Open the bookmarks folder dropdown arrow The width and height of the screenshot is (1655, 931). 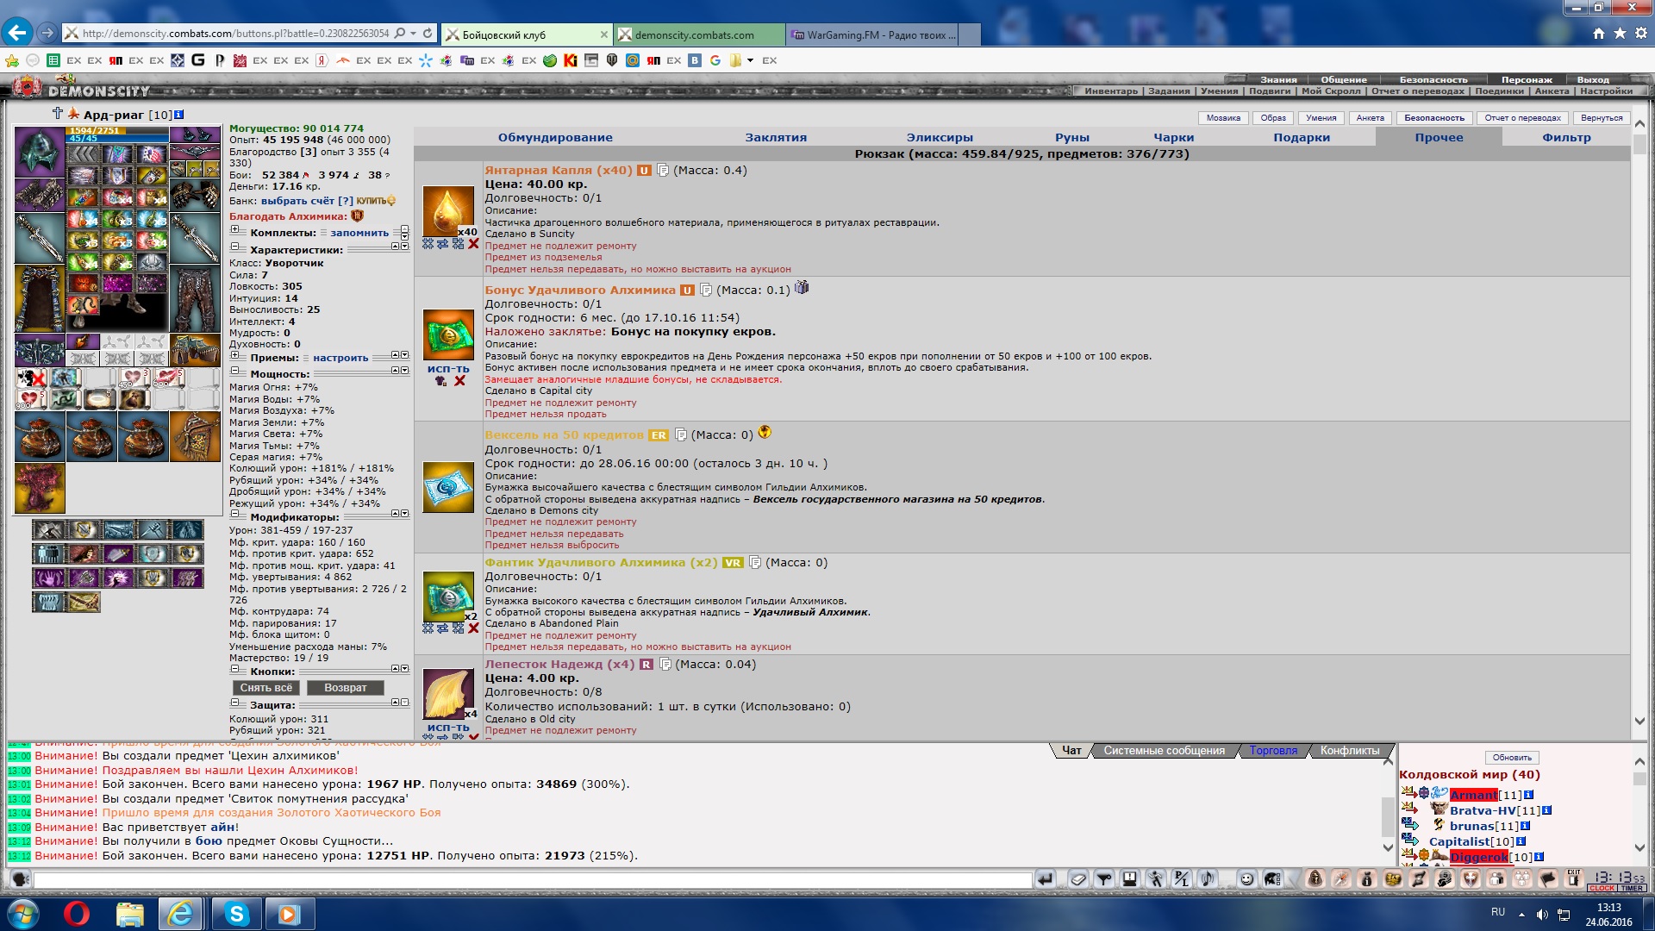750,60
